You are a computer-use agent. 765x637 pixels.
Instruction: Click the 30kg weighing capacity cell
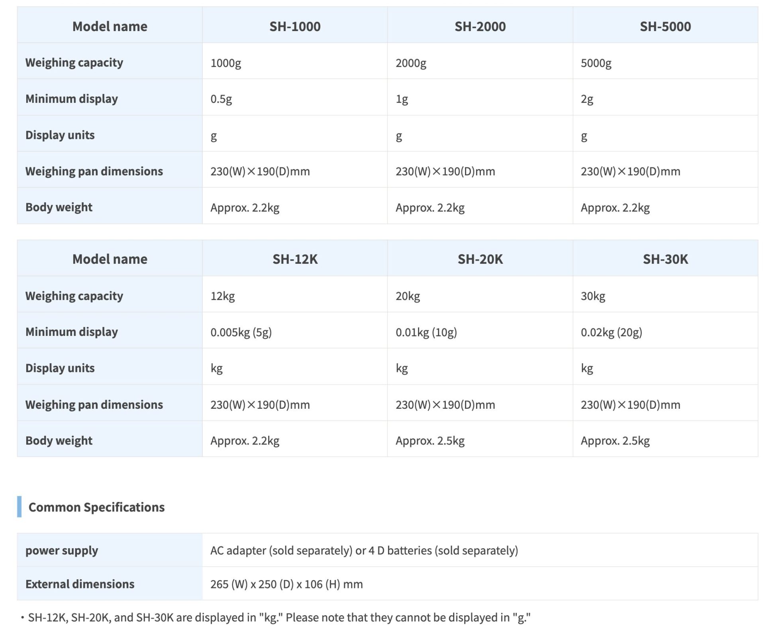point(665,296)
